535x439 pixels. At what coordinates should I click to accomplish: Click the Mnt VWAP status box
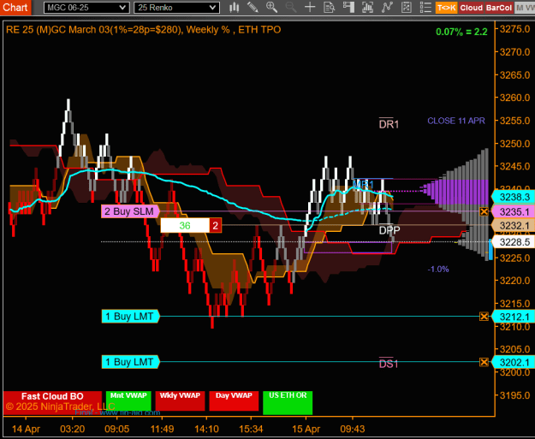(x=128, y=401)
